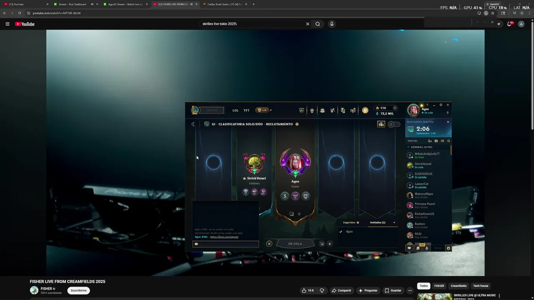Open LoR launcher button in League client
This screenshot has width=534, height=300.
click(x=262, y=110)
